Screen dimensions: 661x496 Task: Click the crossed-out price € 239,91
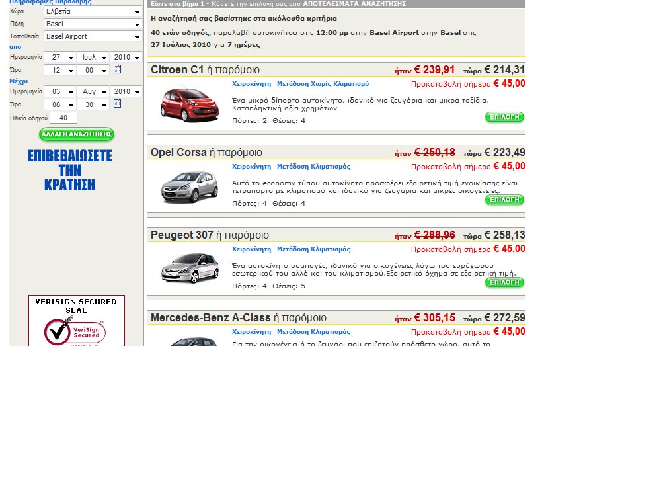click(435, 70)
